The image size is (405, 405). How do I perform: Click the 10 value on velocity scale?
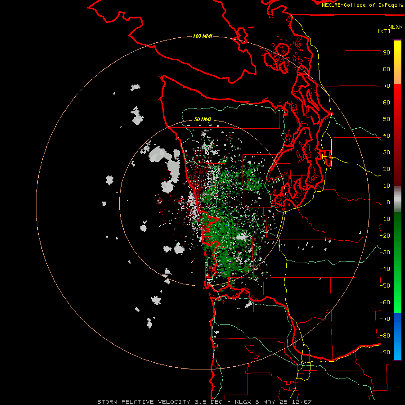pos(387,186)
